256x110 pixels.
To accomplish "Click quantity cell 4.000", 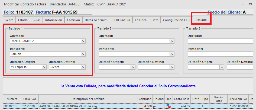I will (x=145, y=106).
